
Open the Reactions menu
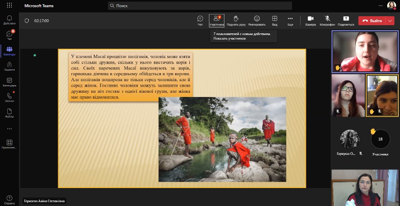click(x=257, y=20)
